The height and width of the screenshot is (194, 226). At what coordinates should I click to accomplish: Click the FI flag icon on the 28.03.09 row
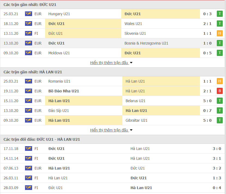click(28, 187)
